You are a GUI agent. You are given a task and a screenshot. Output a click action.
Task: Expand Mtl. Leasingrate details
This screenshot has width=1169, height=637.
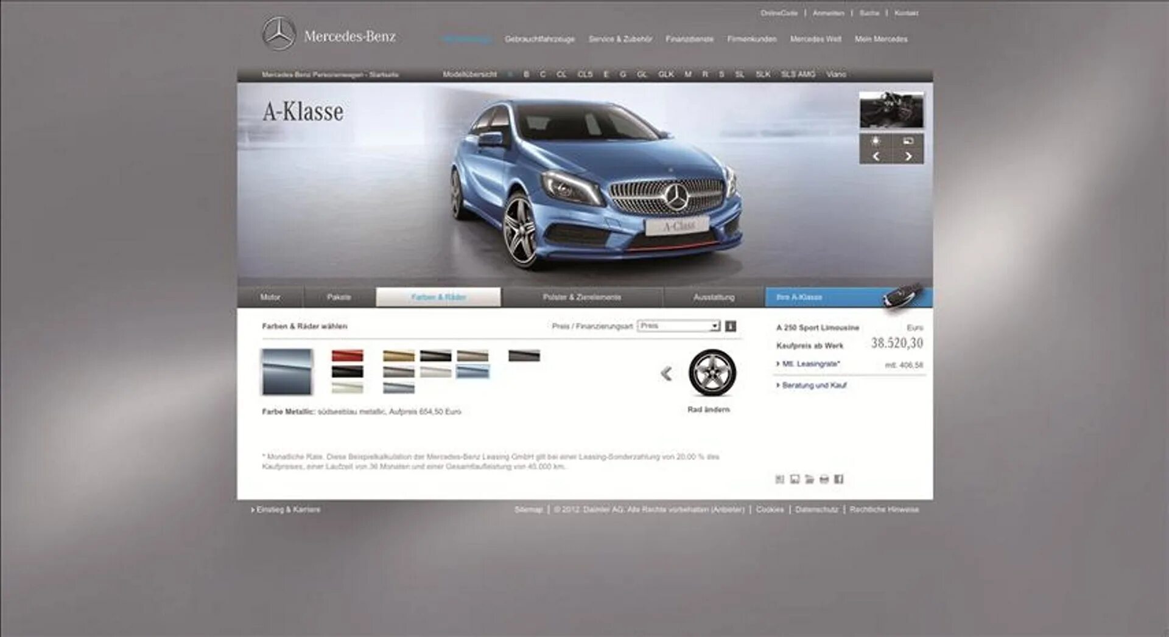(808, 364)
